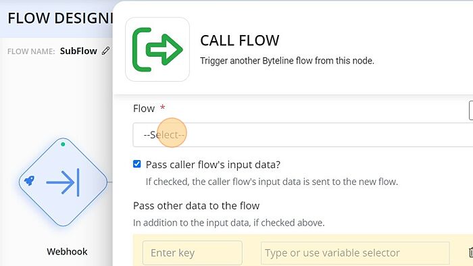Click the green status dot on Webhook node
Screen dimensions: 473x266
[x=63, y=144]
